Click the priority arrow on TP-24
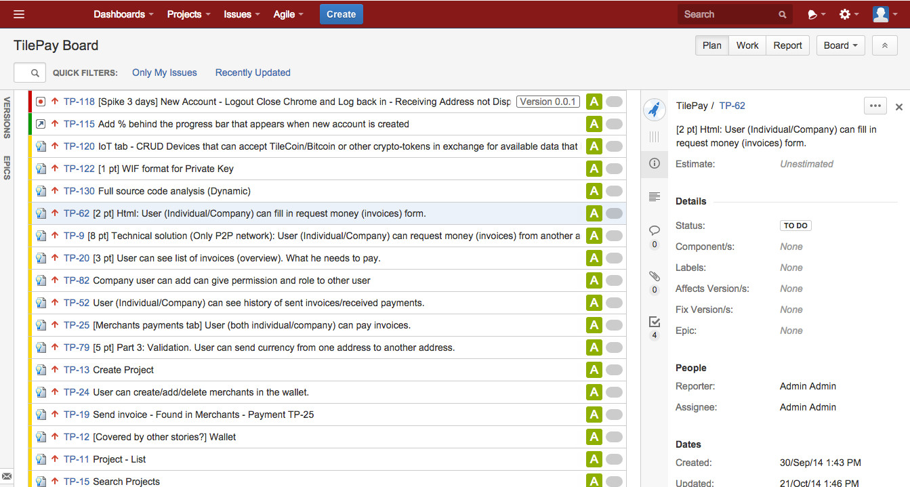 tap(55, 392)
